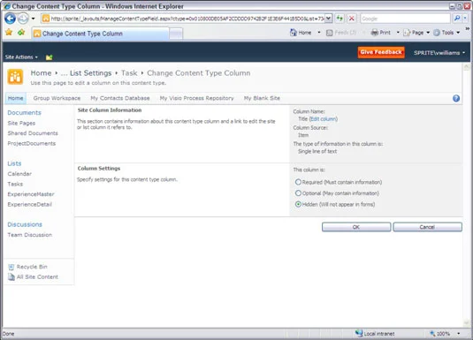Click the Refresh page icon
The image size is (473, 340).
339,19
